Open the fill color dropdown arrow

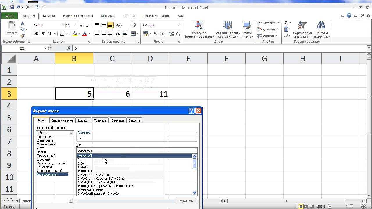(80, 34)
